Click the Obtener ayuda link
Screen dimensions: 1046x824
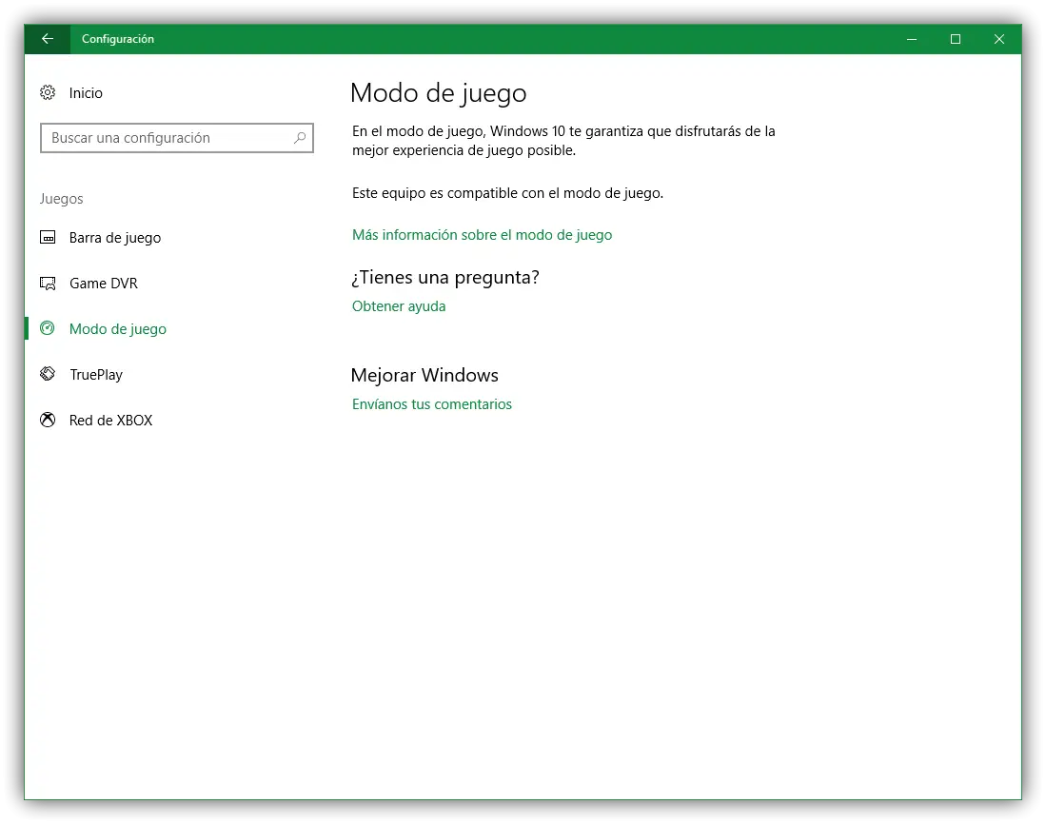[x=399, y=305]
